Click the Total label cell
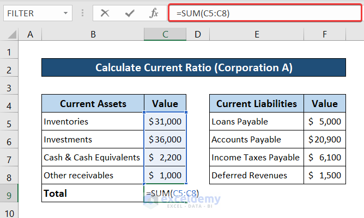This screenshot has width=364, height=218. 93,193
